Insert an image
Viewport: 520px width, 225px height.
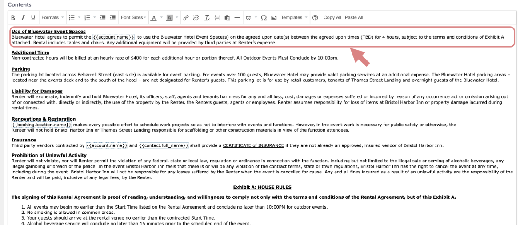pos(274,18)
